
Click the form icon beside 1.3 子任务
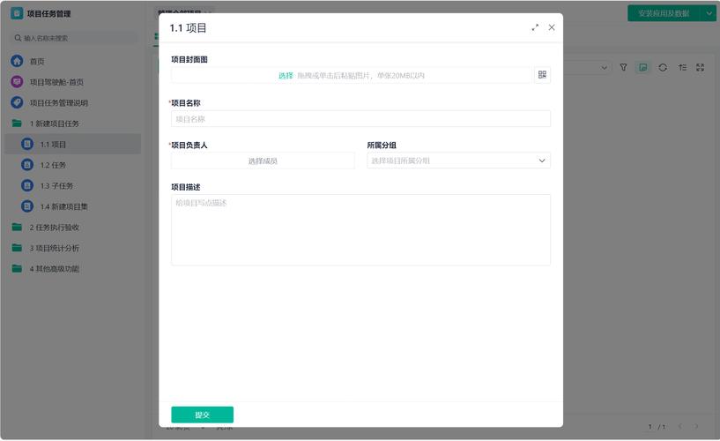pos(27,185)
